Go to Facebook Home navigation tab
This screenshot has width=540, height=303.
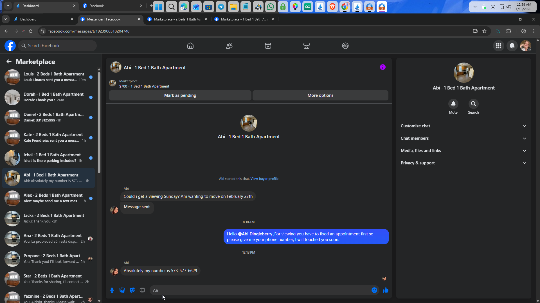click(x=190, y=46)
